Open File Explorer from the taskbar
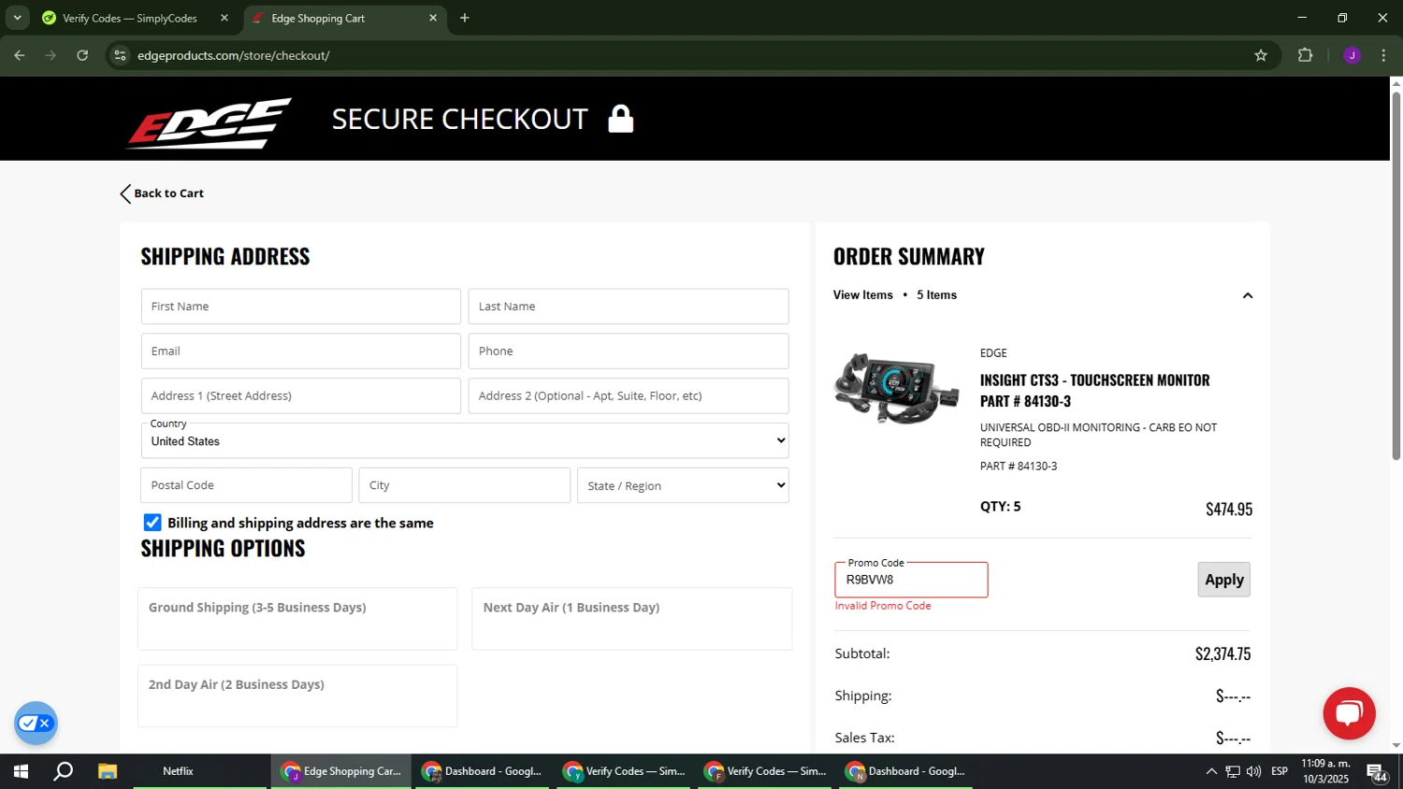The height and width of the screenshot is (789, 1403). point(108,771)
